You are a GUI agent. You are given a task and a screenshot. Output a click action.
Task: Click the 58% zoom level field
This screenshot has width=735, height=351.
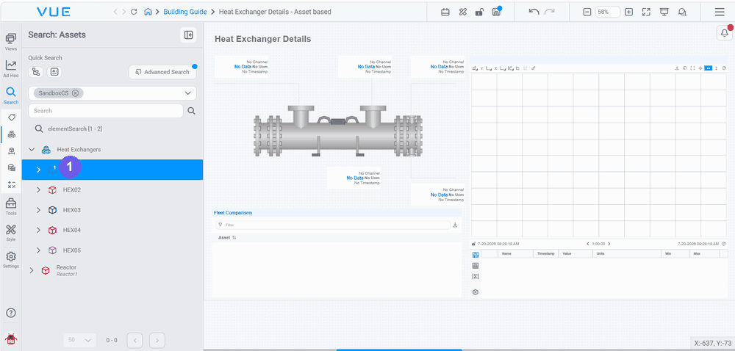point(608,12)
